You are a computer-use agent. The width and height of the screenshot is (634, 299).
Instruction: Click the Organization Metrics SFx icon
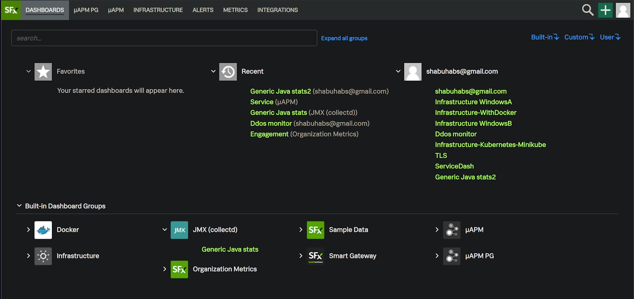tap(180, 269)
